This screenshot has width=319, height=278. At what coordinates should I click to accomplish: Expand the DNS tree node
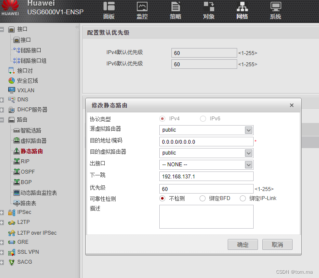click(x=2, y=100)
